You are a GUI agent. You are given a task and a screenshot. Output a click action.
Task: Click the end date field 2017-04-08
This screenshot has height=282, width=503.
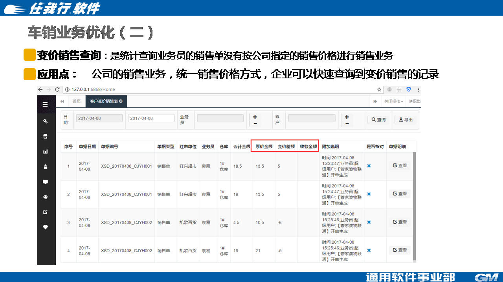[x=151, y=118]
